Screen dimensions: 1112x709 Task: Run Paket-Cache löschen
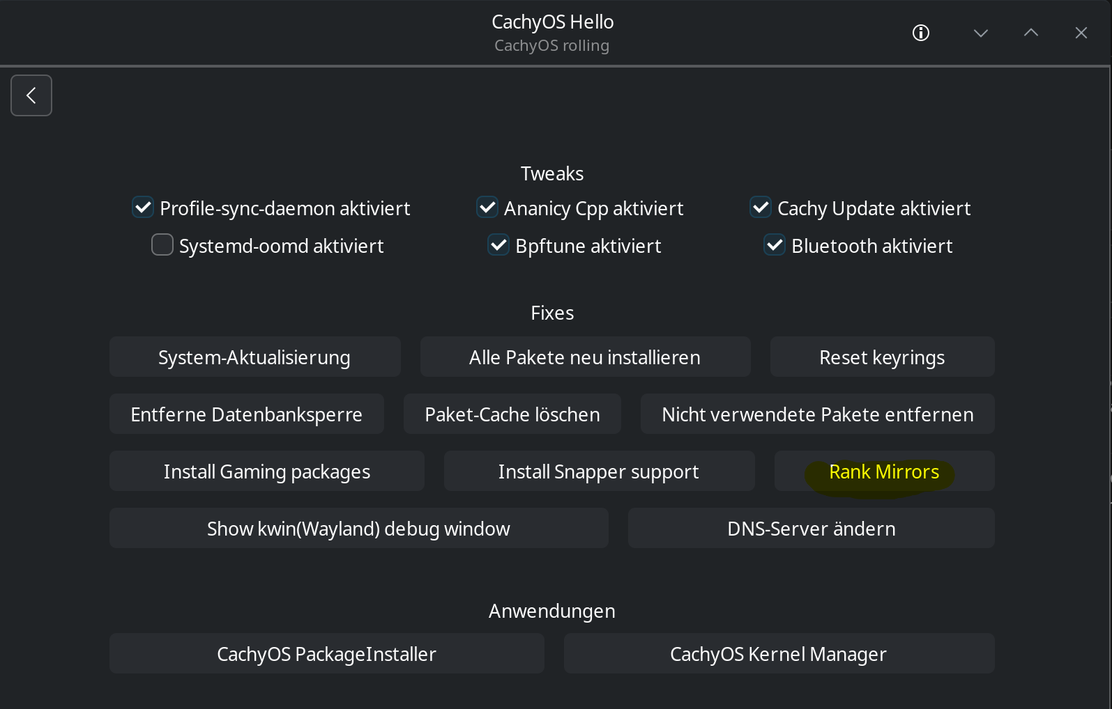pyautogui.click(x=512, y=414)
